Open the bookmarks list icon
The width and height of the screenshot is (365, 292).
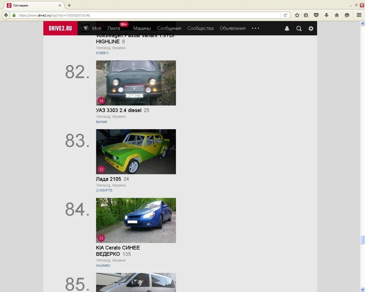tap(306, 15)
